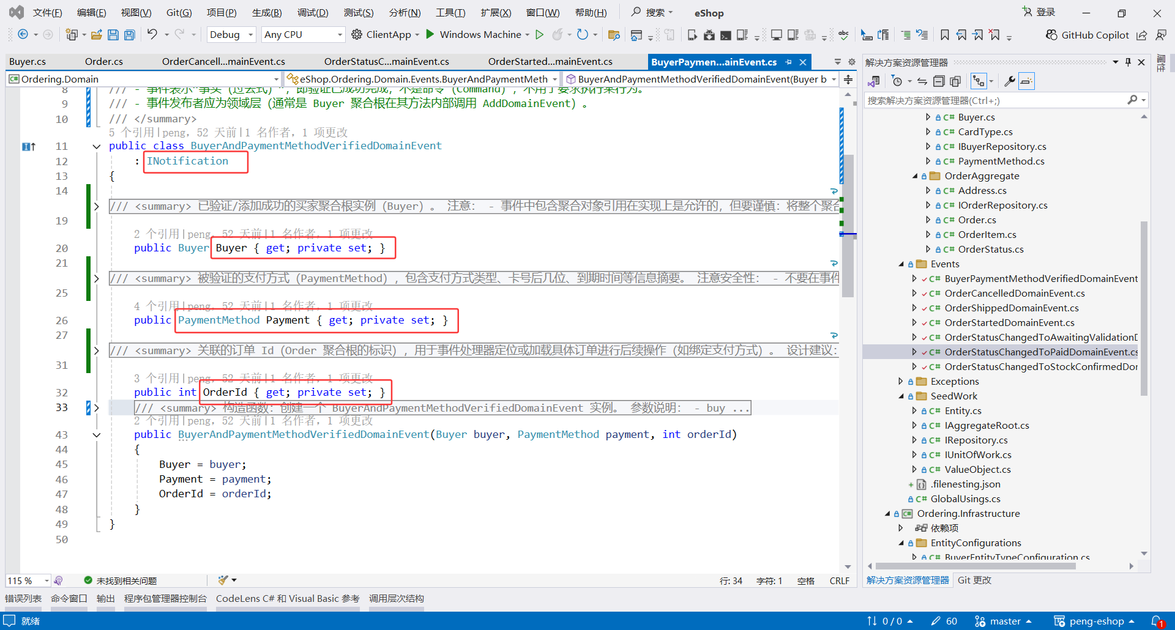This screenshot has width=1175, height=630.
Task: Open Solution Explorer properties wrench icon
Action: click(x=1010, y=81)
